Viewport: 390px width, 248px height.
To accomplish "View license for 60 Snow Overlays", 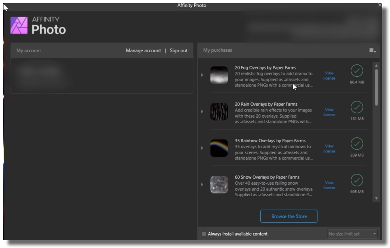I will pyautogui.click(x=329, y=185).
